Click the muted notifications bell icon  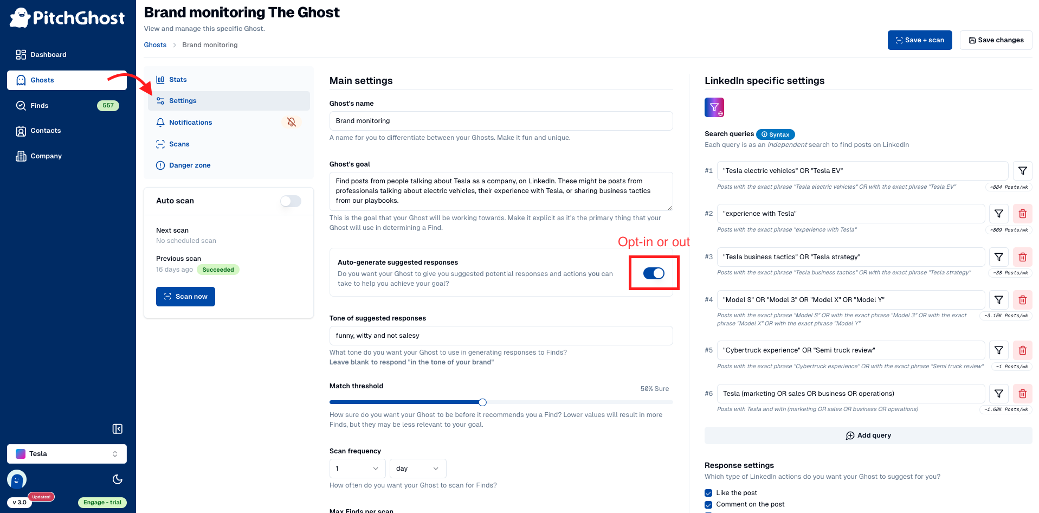tap(292, 122)
